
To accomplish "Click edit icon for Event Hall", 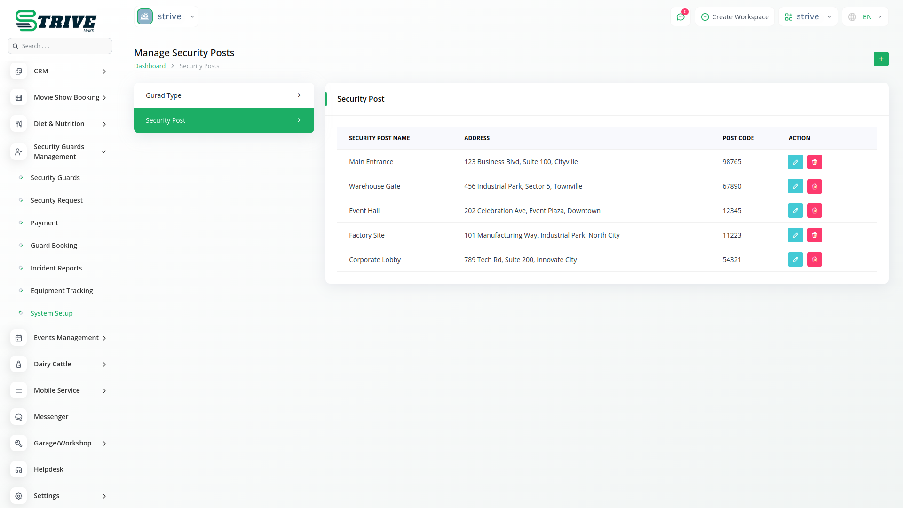I will coord(795,211).
